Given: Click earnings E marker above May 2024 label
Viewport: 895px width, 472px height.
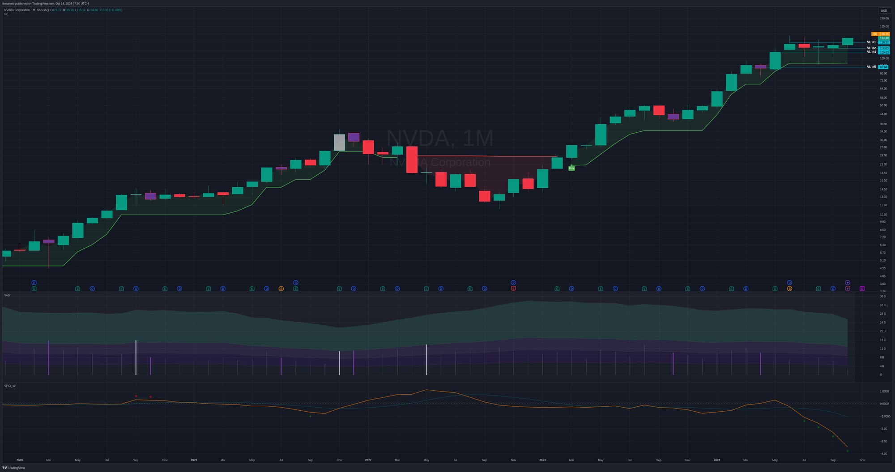Looking at the screenshot, I should [x=775, y=289].
